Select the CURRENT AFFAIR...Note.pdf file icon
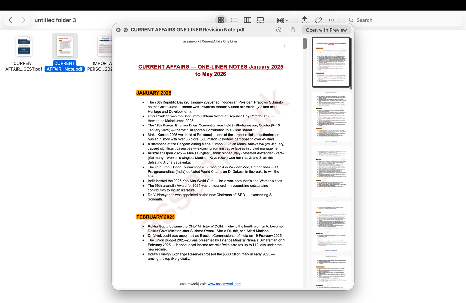Image resolution: width=466 pixels, height=303 pixels. [65, 46]
